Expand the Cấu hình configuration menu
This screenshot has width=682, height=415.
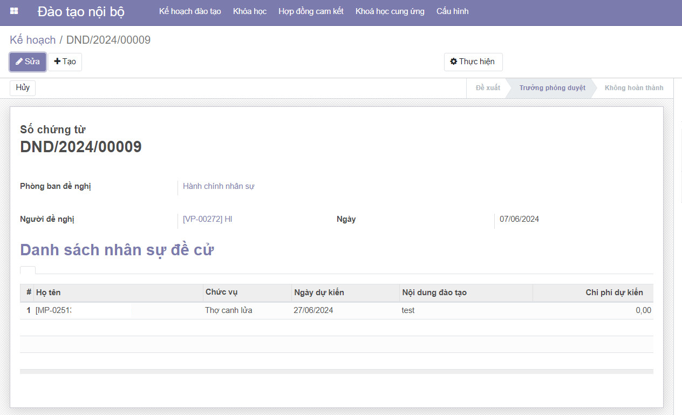[452, 11]
